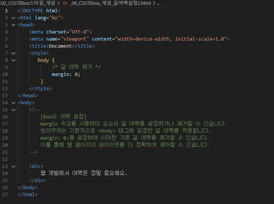Fold the style block on line 7
Viewport: 274px width, 204px height.
[13, 53]
